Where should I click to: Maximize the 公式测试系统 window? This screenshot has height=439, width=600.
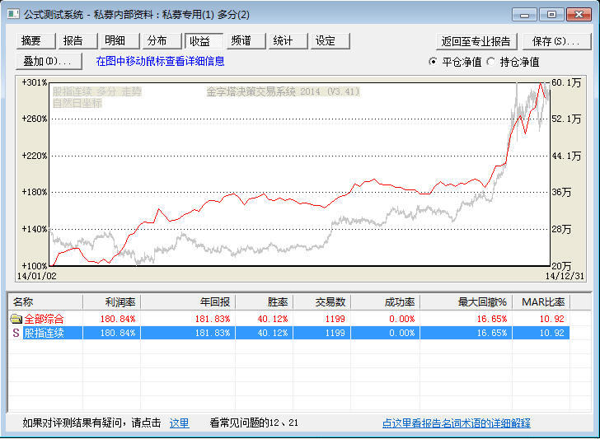click(x=552, y=15)
